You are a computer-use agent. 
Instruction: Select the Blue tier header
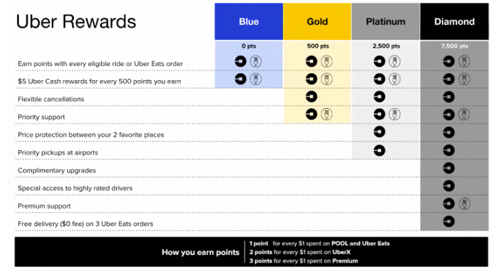coord(249,21)
